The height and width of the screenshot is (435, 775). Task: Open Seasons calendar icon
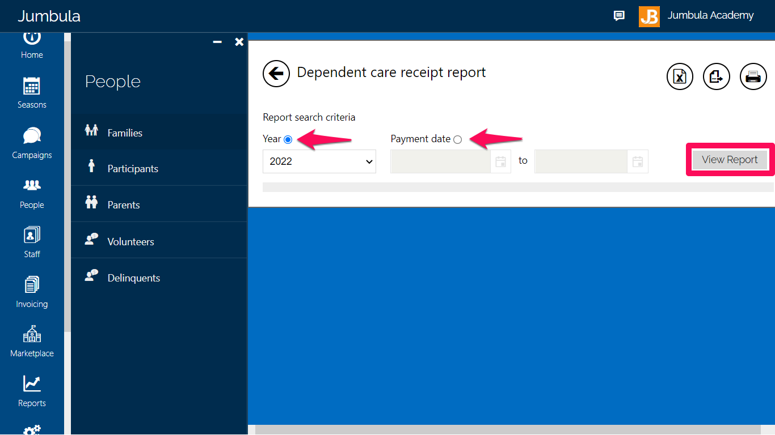[32, 86]
